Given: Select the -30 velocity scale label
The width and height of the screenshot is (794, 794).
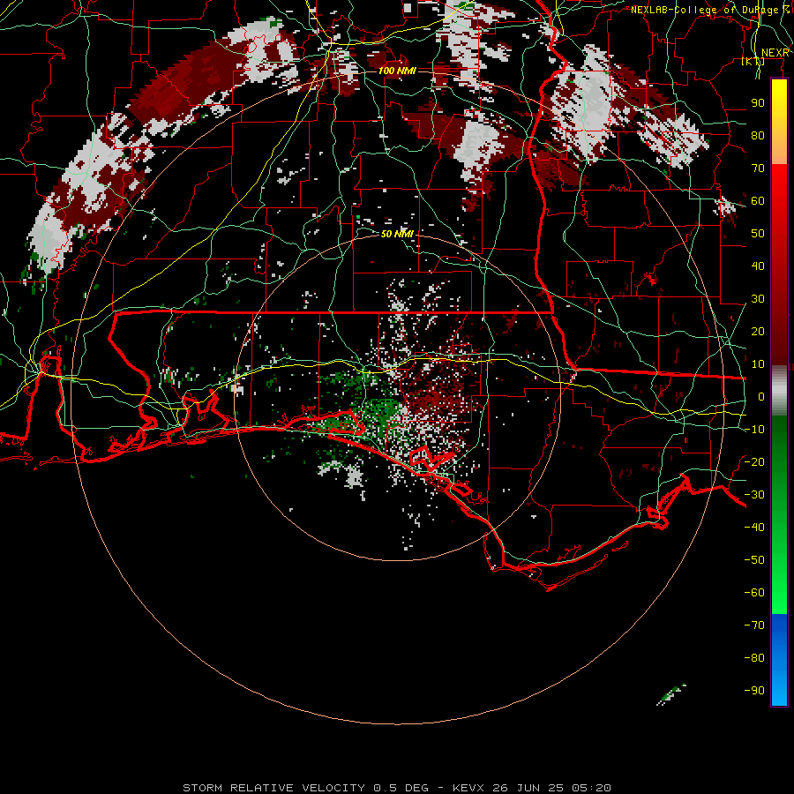Looking at the screenshot, I should [754, 495].
